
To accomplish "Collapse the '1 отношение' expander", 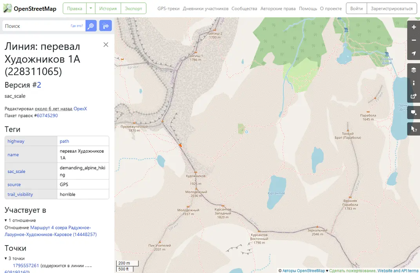I will point(20,220).
